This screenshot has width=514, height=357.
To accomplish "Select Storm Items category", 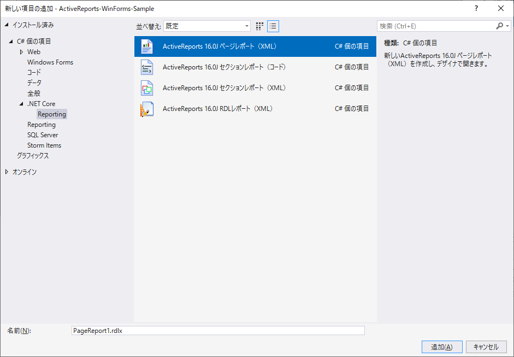I will point(44,145).
